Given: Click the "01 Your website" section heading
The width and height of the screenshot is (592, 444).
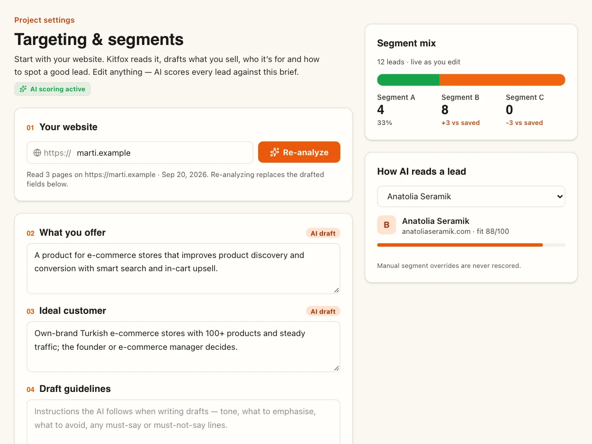Looking at the screenshot, I should [62, 127].
